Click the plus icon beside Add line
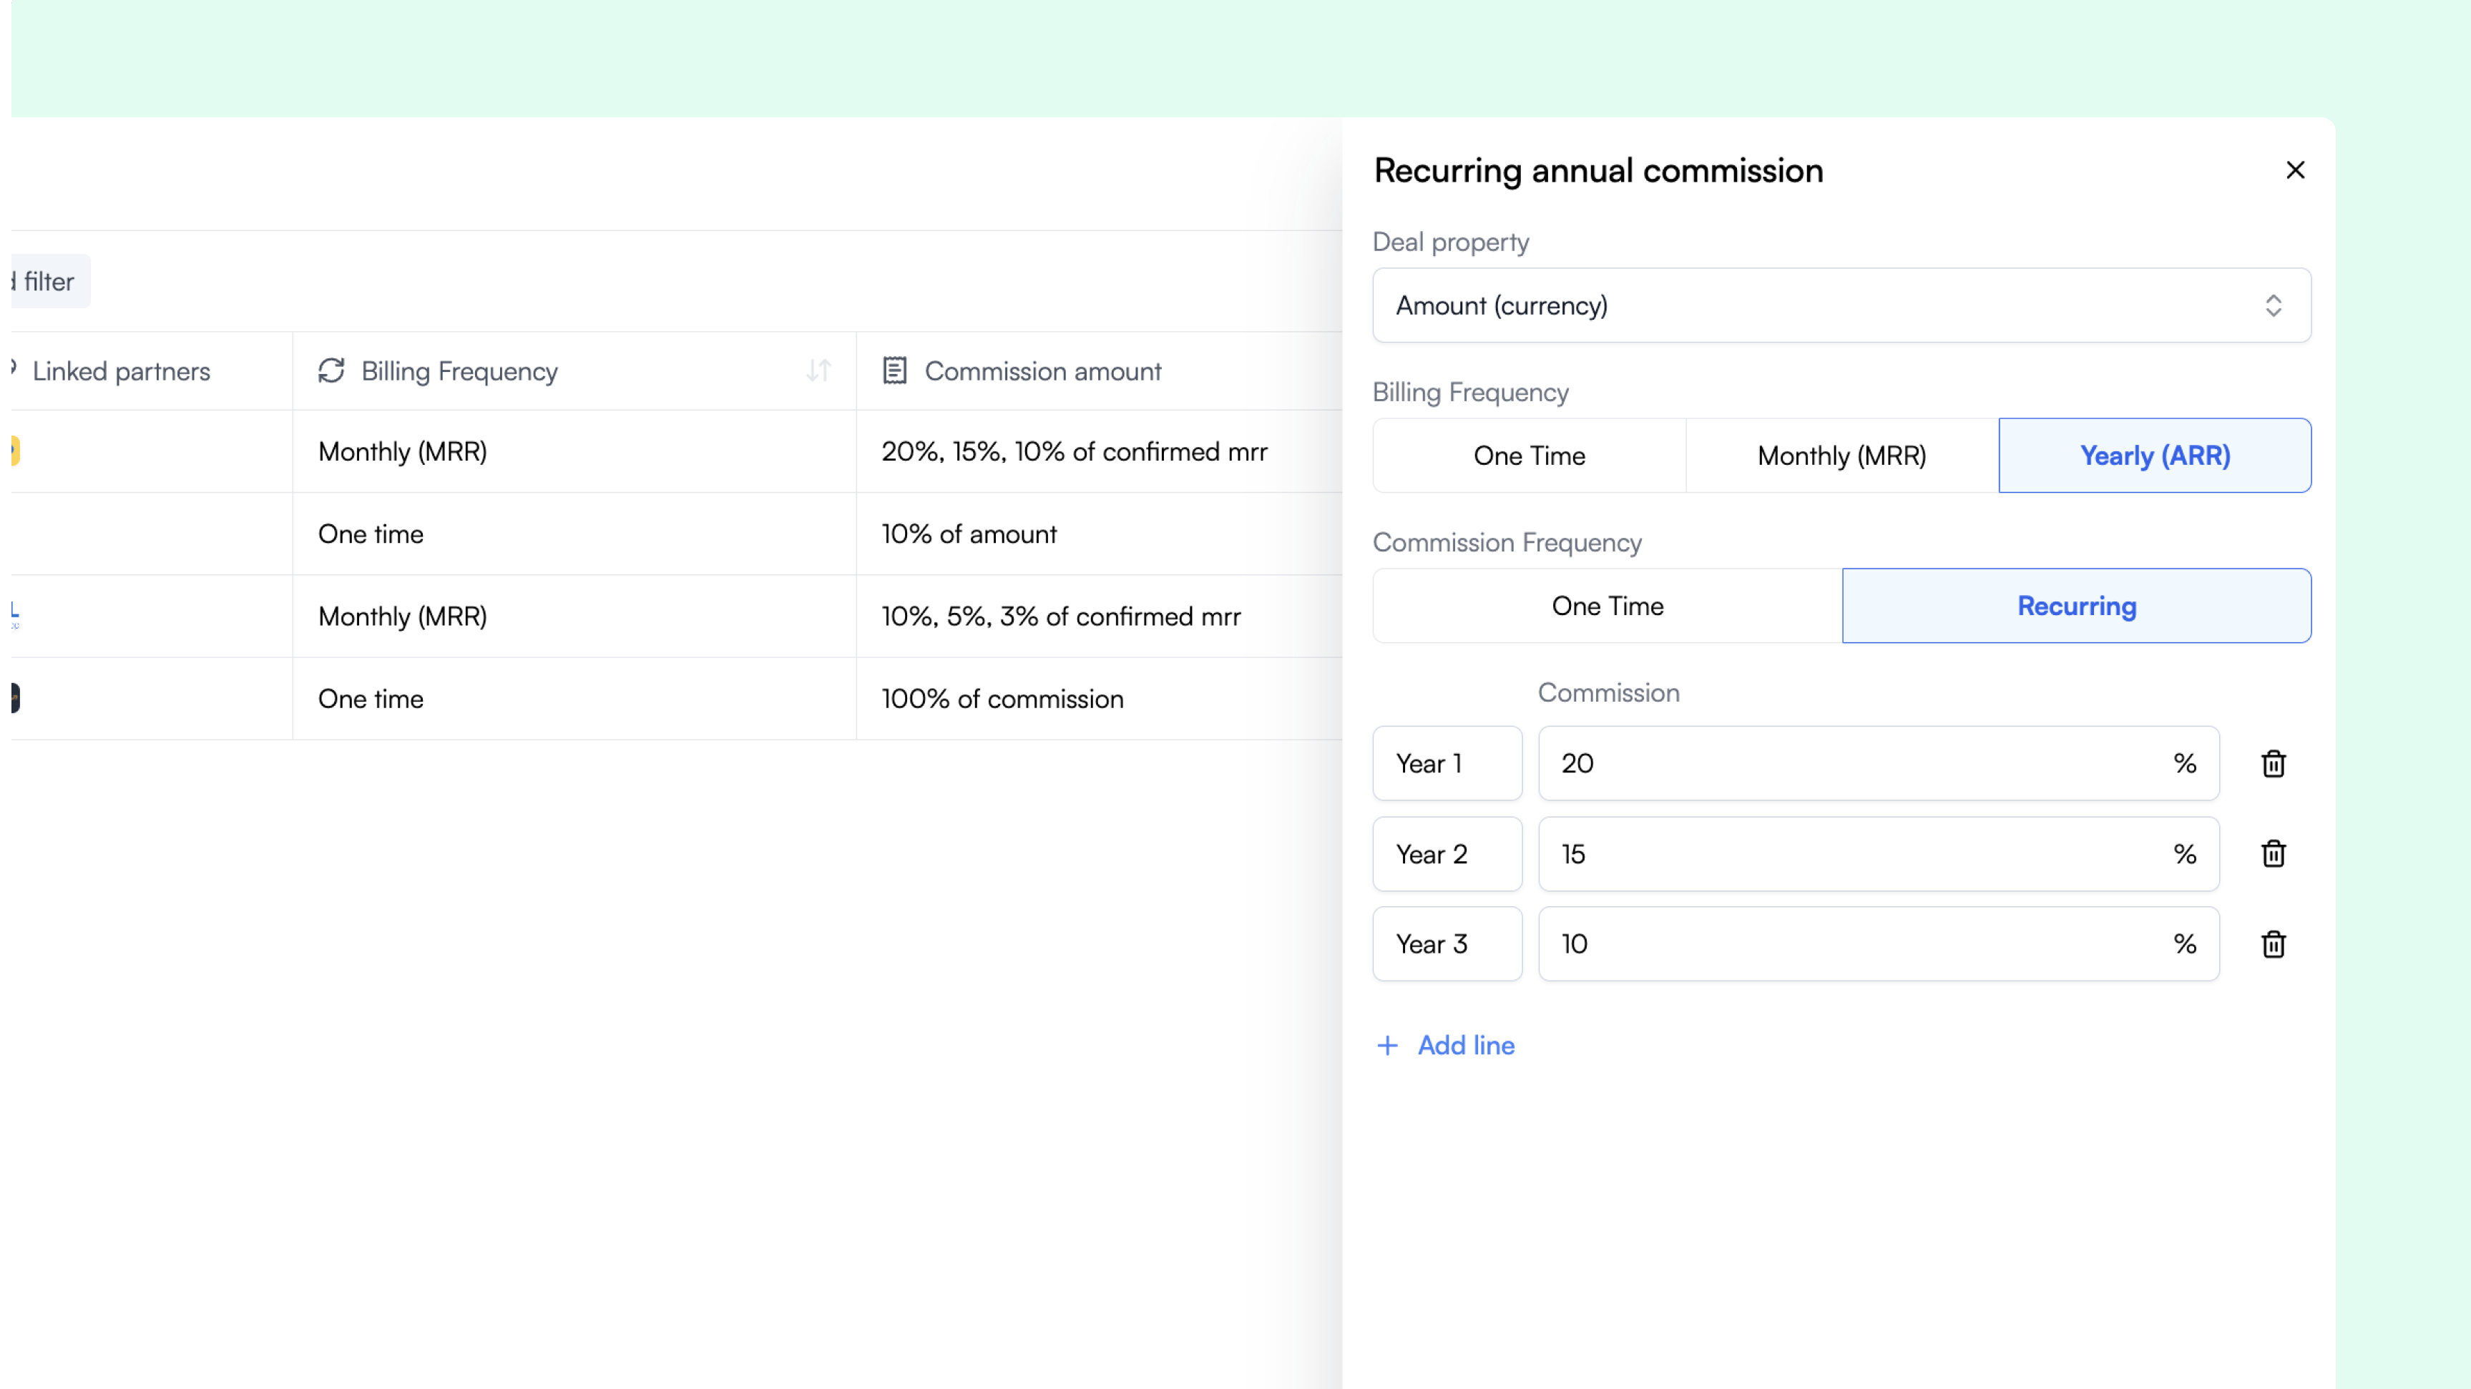2471x1389 pixels. 1387,1046
